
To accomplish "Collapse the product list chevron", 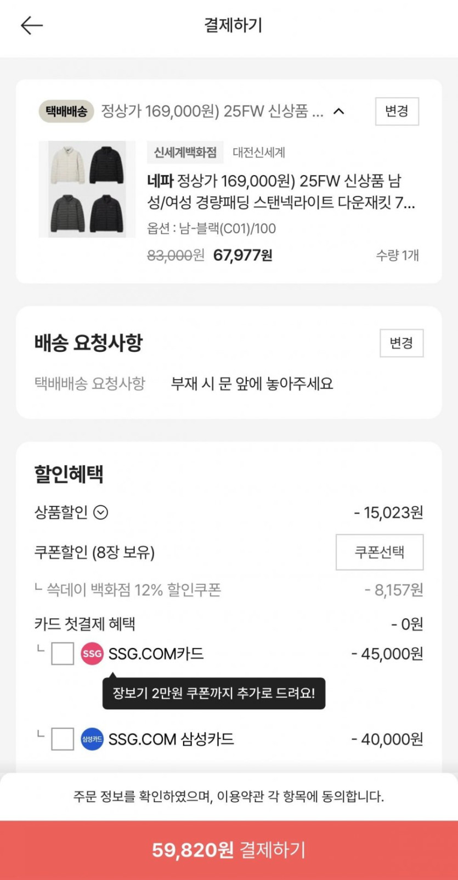I will [339, 111].
